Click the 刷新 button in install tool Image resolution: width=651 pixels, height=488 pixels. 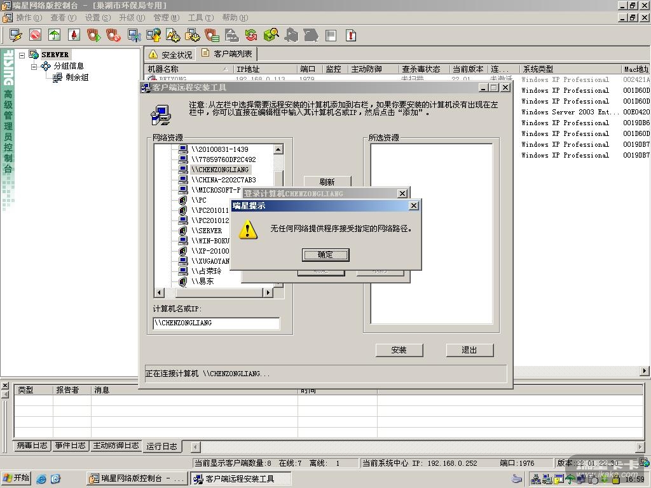click(x=327, y=181)
